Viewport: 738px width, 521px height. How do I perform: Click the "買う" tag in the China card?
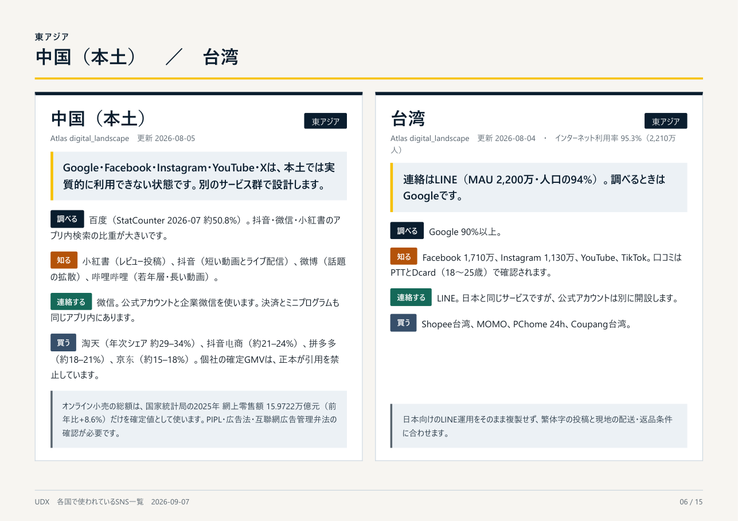click(x=64, y=343)
